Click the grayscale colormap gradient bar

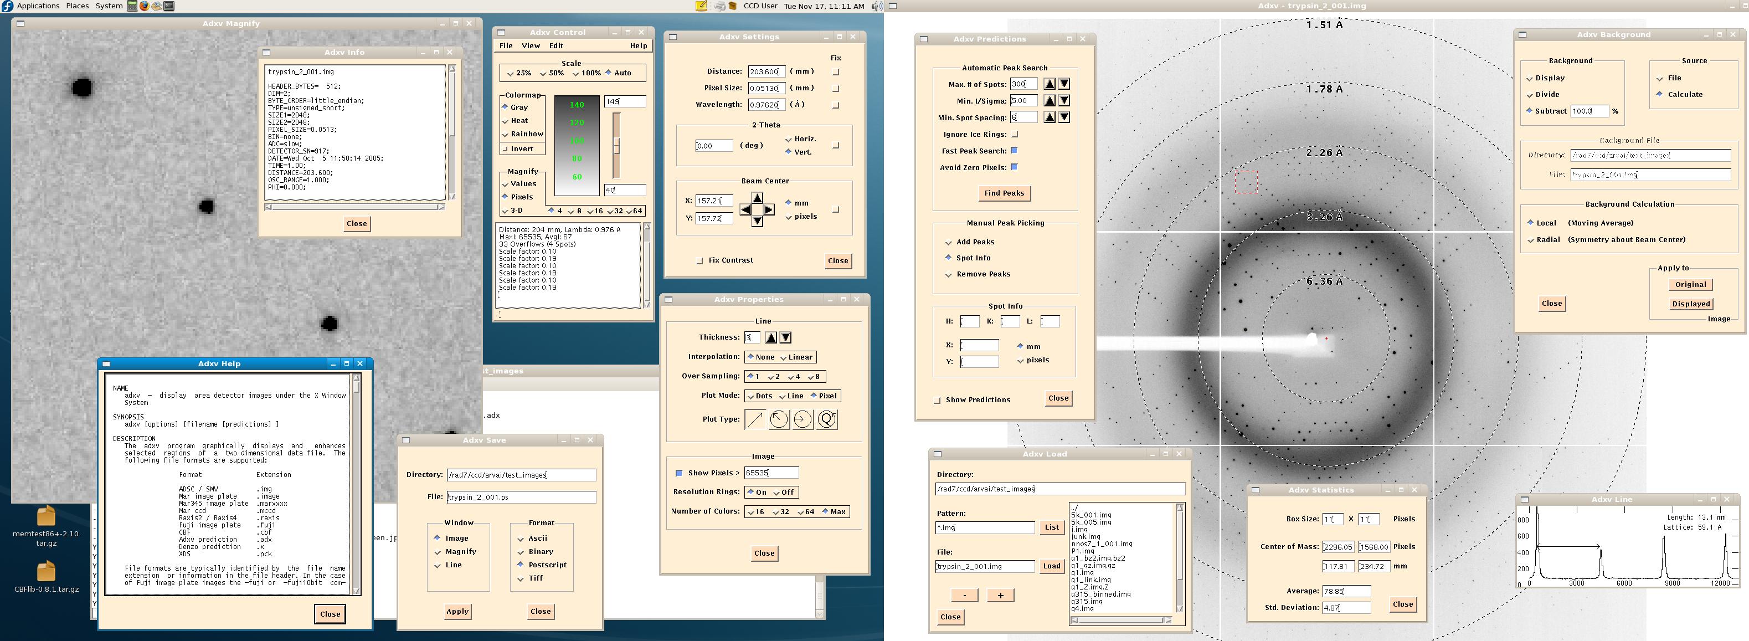[x=577, y=145]
